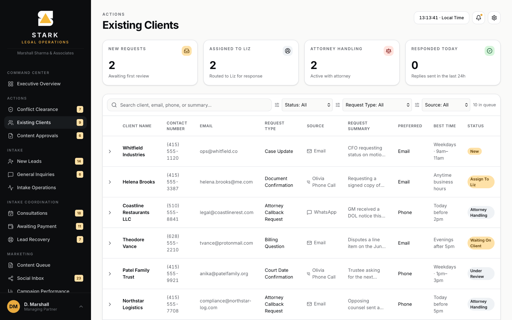Open the notifications bell
The image size is (512, 320).
tap(478, 18)
